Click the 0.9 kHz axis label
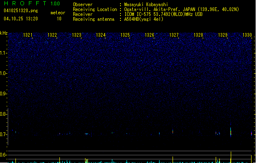The image size is (256, 163). click(4, 94)
